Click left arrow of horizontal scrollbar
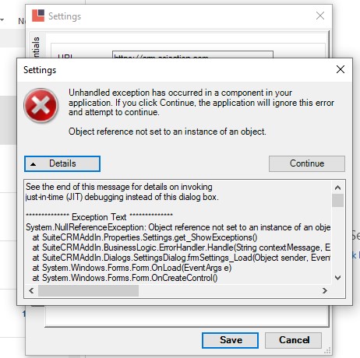 tap(31, 290)
